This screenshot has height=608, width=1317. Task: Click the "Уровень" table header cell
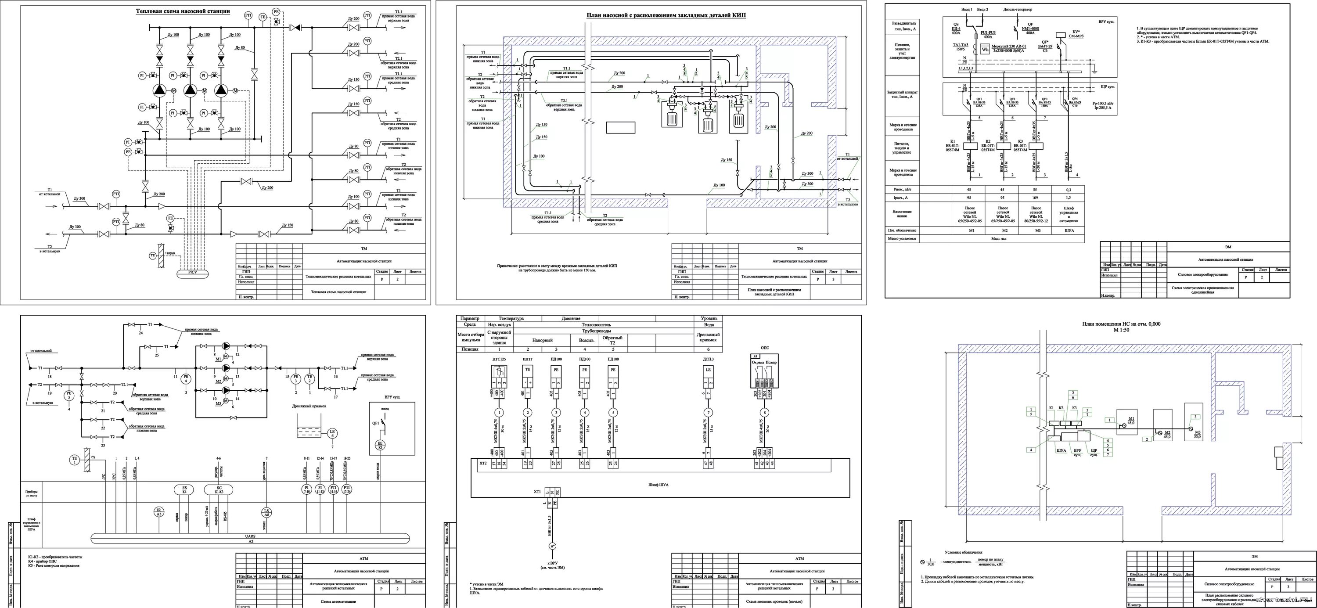(x=708, y=318)
